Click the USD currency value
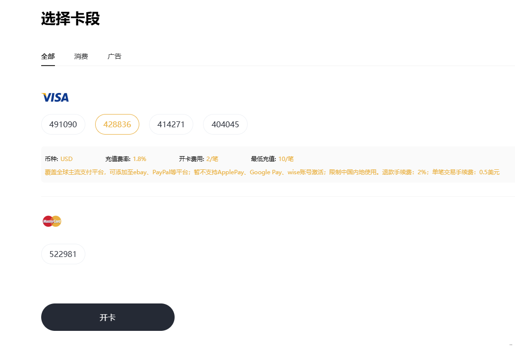This screenshot has height=348, width=515. coord(66,159)
